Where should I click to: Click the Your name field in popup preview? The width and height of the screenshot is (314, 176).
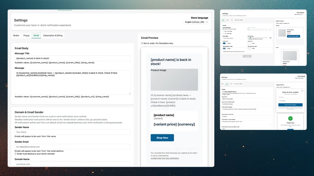point(290,97)
